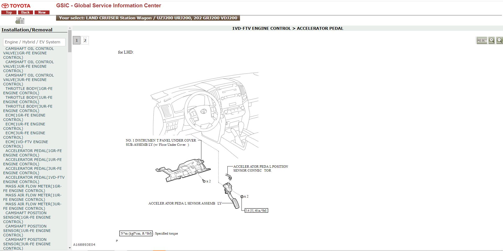Open Camshaft Oil Control Valve (1GR-FE) entry

(29, 53)
